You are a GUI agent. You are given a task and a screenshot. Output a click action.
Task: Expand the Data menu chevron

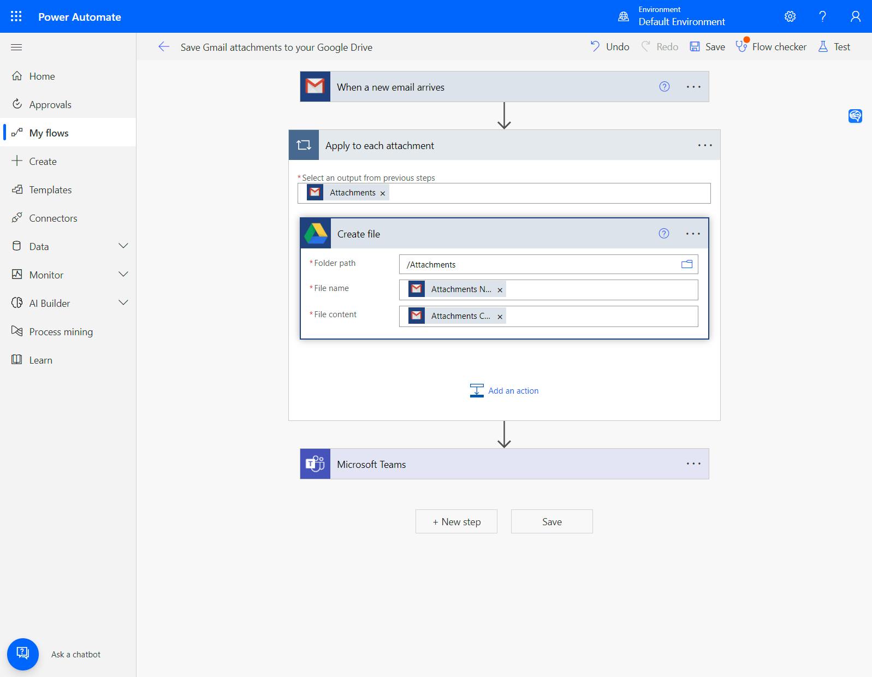click(123, 246)
